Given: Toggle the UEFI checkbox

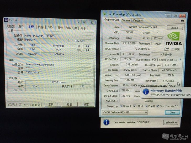Looking at the screenshot, I should pyautogui.click(x=173, y=49).
